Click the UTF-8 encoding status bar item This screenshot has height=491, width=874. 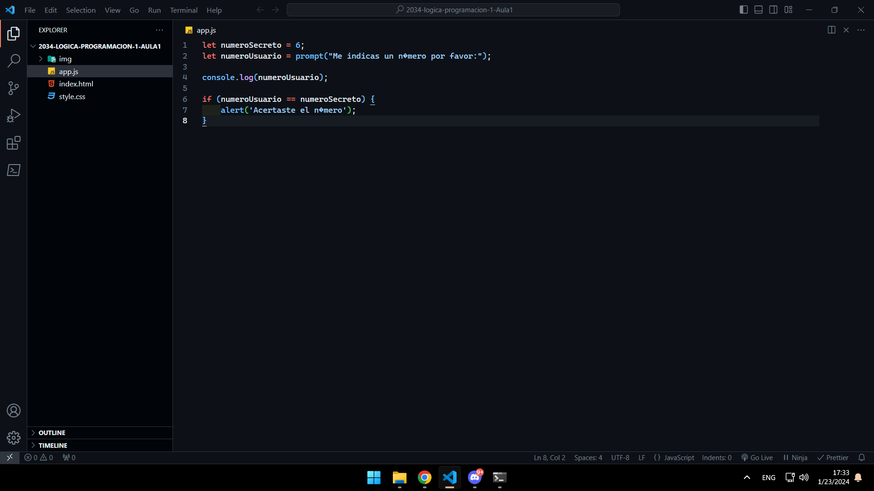pyautogui.click(x=621, y=457)
